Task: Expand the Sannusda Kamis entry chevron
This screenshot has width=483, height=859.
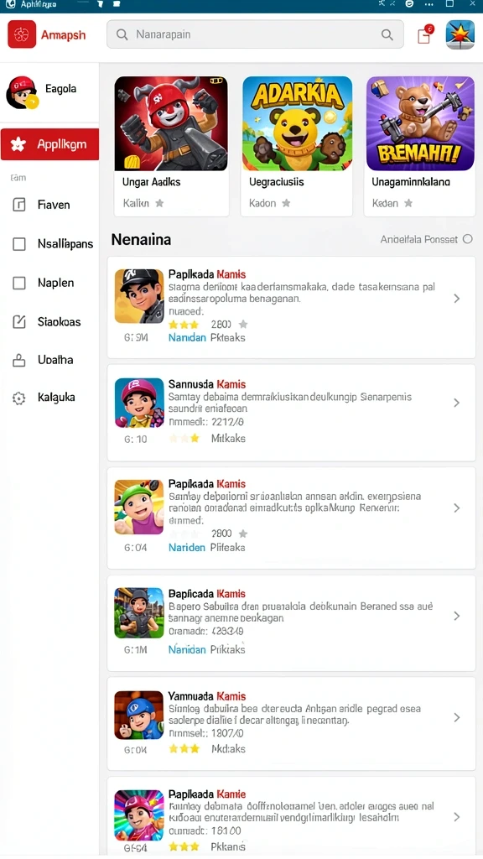Action: (x=457, y=403)
